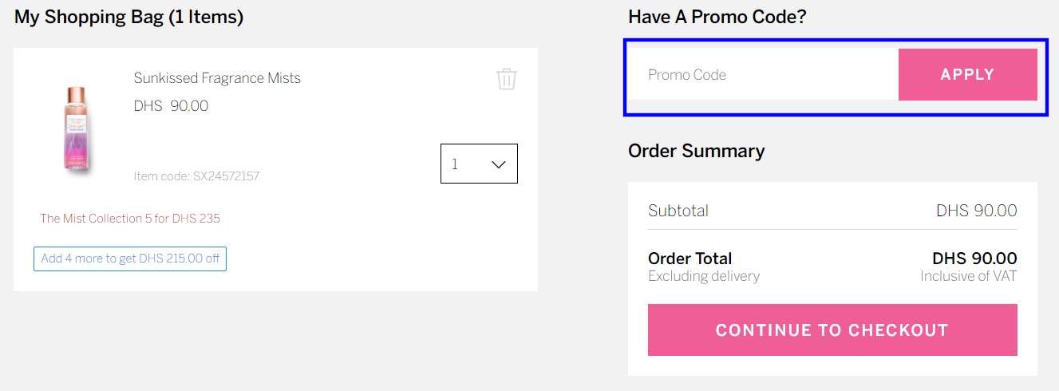Viewport: 1059px width, 391px height.
Task: Proceed with Continue to Checkout
Action: click(832, 330)
